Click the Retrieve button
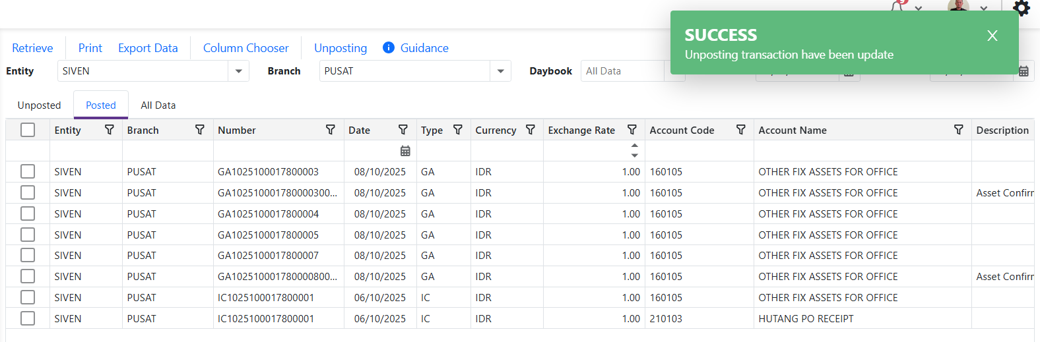The image size is (1040, 342). click(32, 48)
